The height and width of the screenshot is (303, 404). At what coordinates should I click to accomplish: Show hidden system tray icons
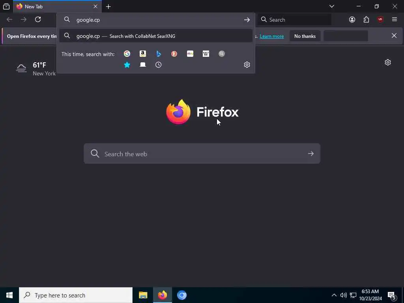pyautogui.click(x=334, y=295)
